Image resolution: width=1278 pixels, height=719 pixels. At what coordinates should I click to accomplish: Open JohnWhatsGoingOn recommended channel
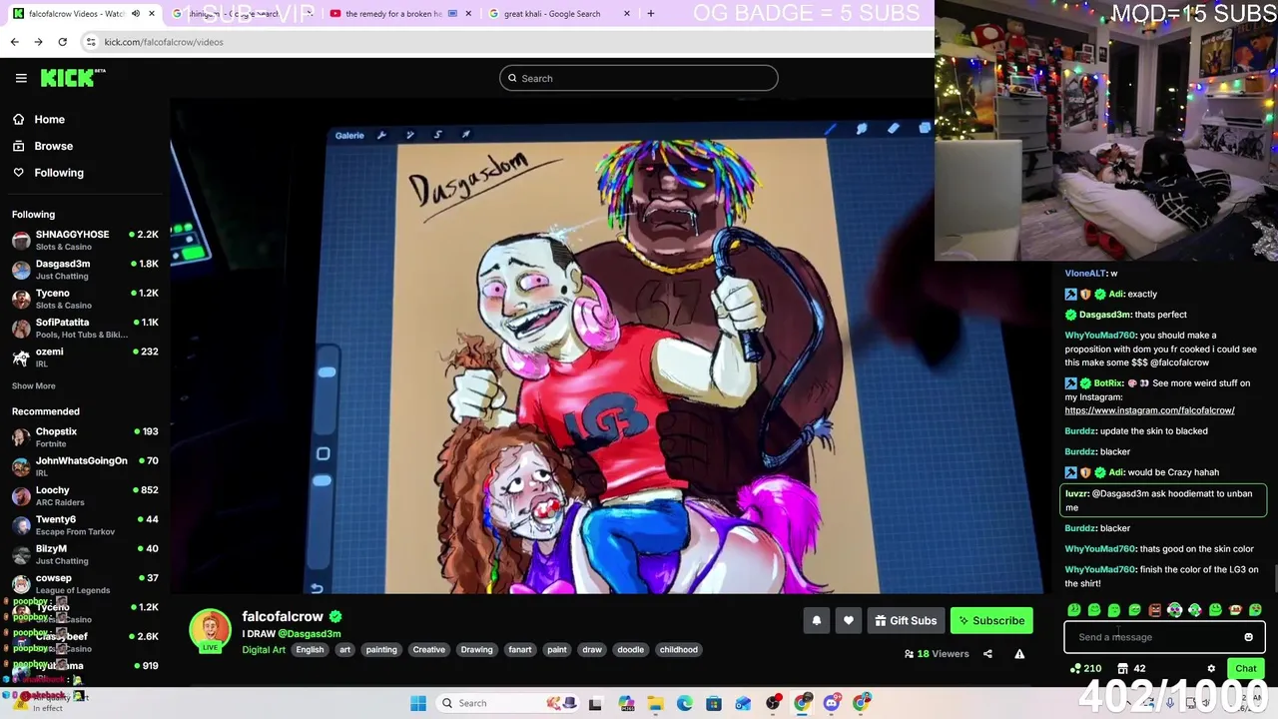coord(85,466)
